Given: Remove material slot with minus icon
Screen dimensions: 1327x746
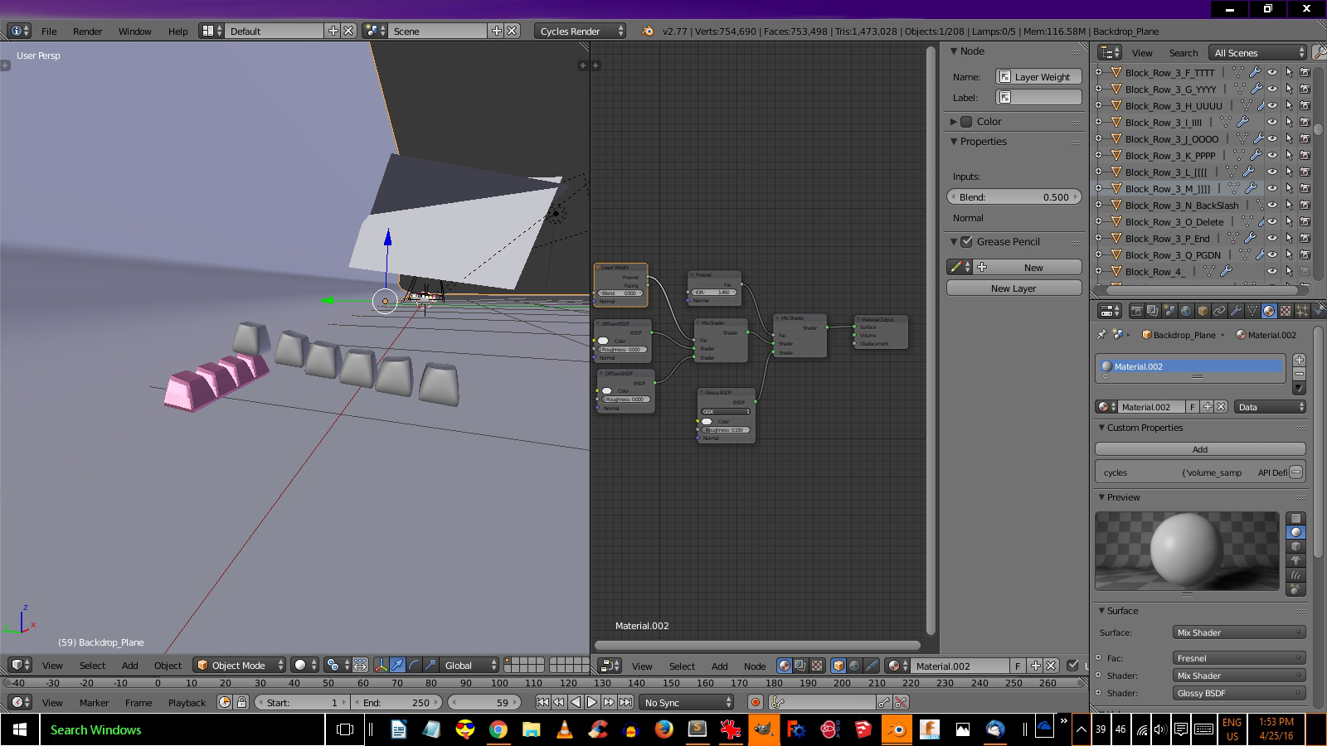Looking at the screenshot, I should [x=1300, y=374].
